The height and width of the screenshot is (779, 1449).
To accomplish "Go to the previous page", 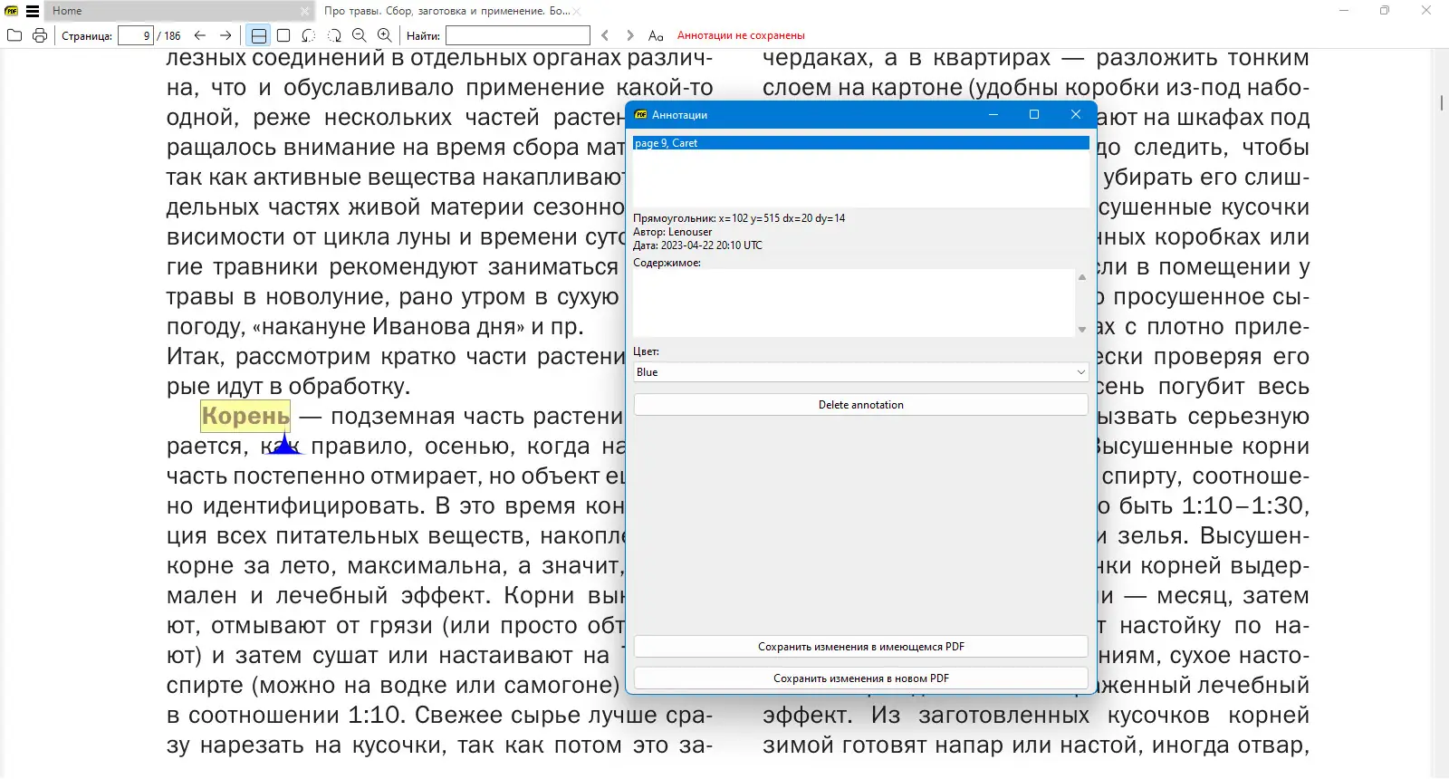I will pyautogui.click(x=200, y=35).
